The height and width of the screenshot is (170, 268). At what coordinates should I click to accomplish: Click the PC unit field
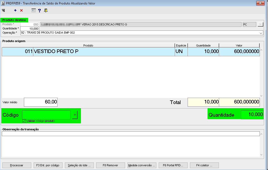[249, 24]
